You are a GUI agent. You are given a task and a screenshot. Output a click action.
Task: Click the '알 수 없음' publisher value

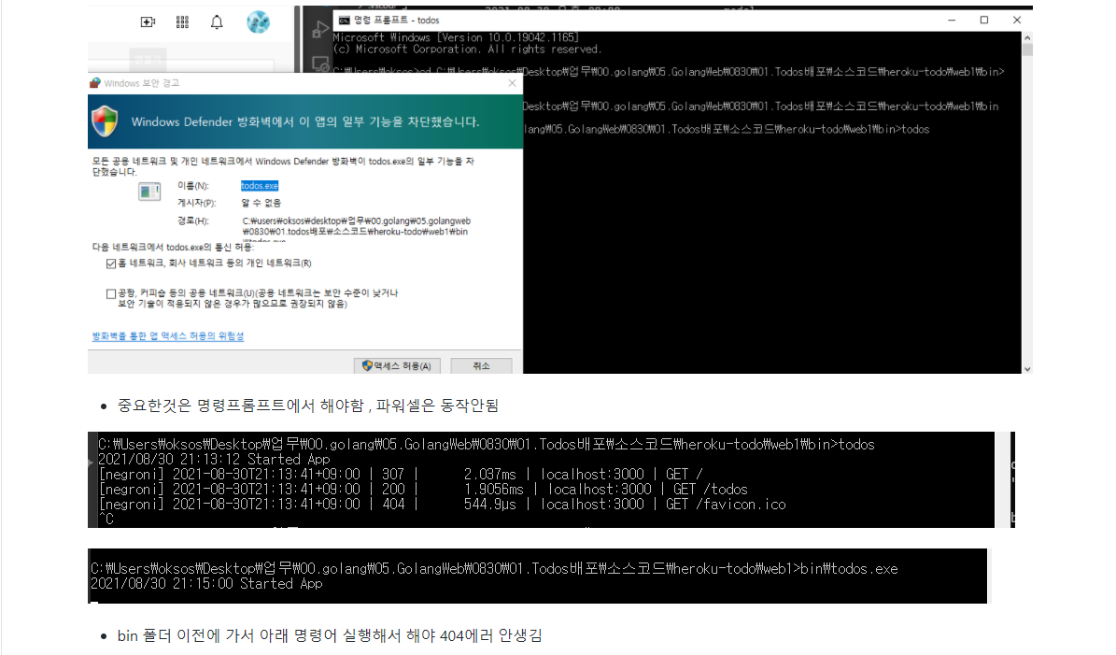[x=261, y=203]
